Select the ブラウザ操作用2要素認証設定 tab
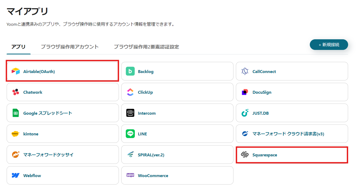This screenshot has width=359, height=193. (147, 47)
